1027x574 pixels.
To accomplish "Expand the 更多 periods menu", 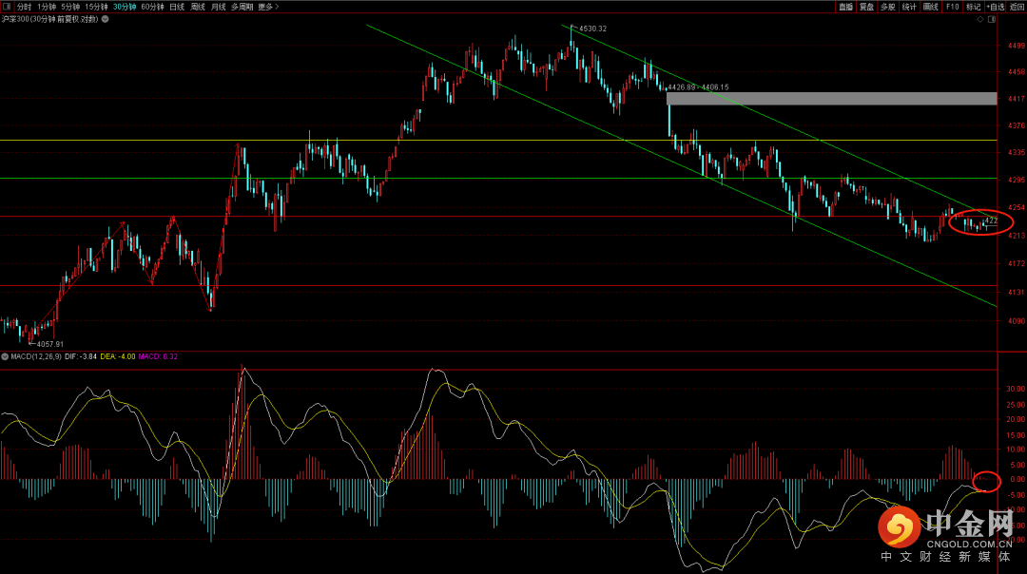I will [267, 7].
